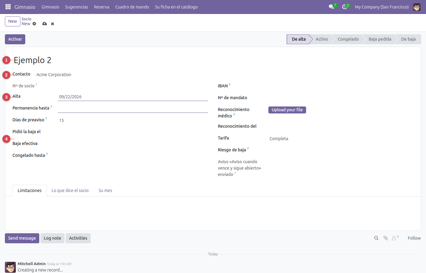Click the Log note button
The width and height of the screenshot is (426, 273).
tap(52, 238)
